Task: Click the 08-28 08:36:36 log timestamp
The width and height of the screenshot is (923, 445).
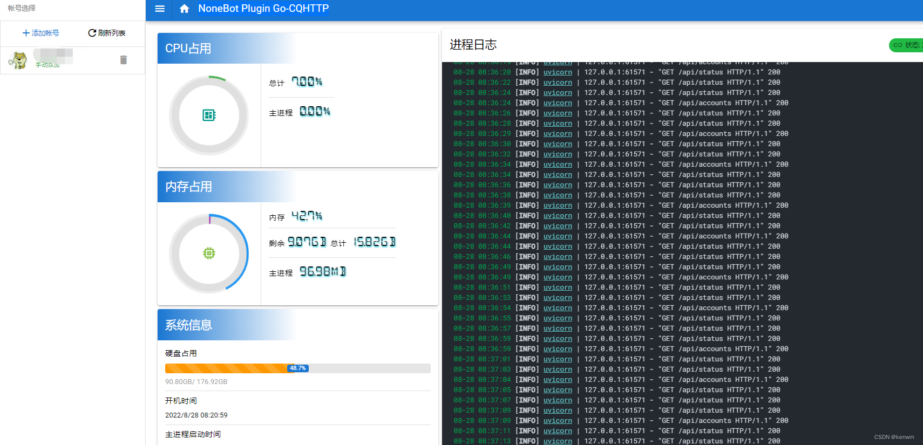Action: tap(482, 185)
